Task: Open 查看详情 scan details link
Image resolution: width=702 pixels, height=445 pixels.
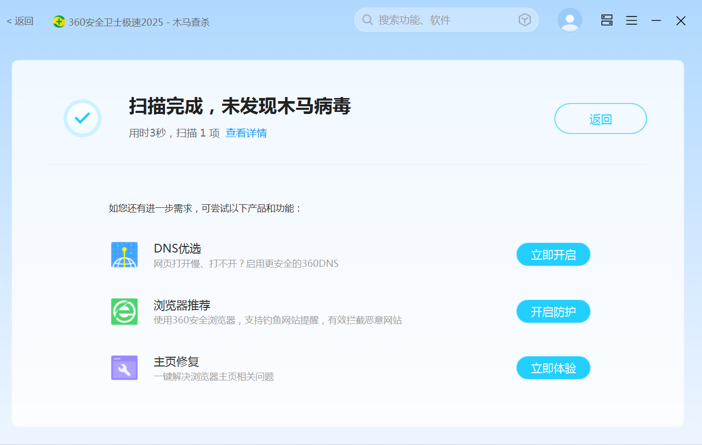Action: (246, 133)
